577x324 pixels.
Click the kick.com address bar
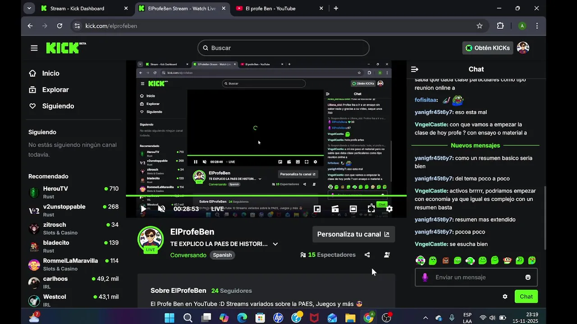coord(279,26)
